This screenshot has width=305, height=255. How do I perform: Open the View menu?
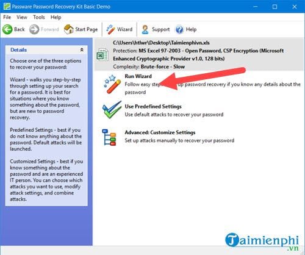22,17
